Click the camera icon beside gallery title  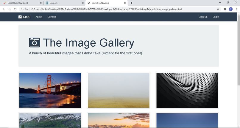35,42
